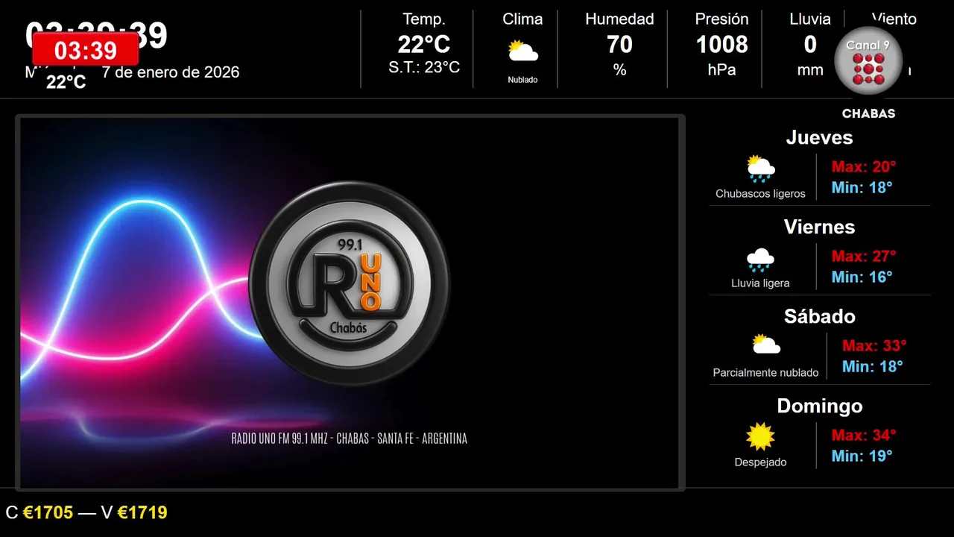This screenshot has width=954, height=537.
Task: Click the Presión 1008 value
Action: pos(721,45)
